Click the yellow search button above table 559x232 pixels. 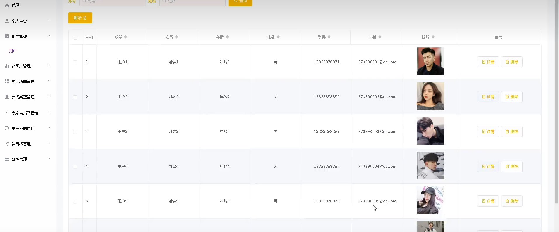click(x=240, y=2)
